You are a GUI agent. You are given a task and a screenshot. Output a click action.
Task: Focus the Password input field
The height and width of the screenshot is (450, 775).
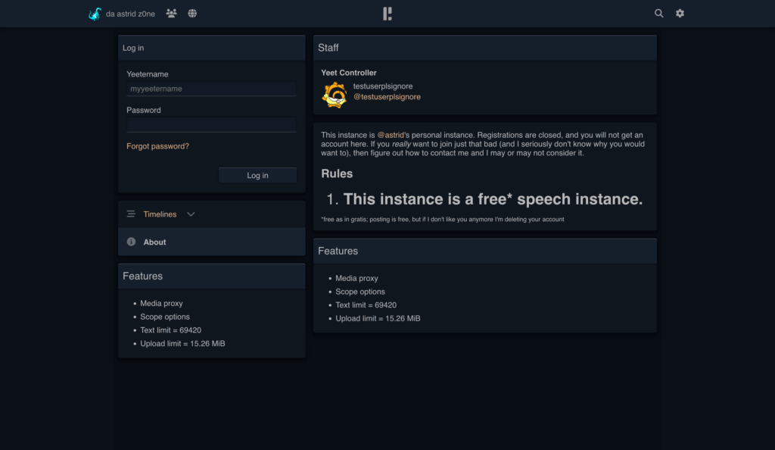[x=211, y=125]
